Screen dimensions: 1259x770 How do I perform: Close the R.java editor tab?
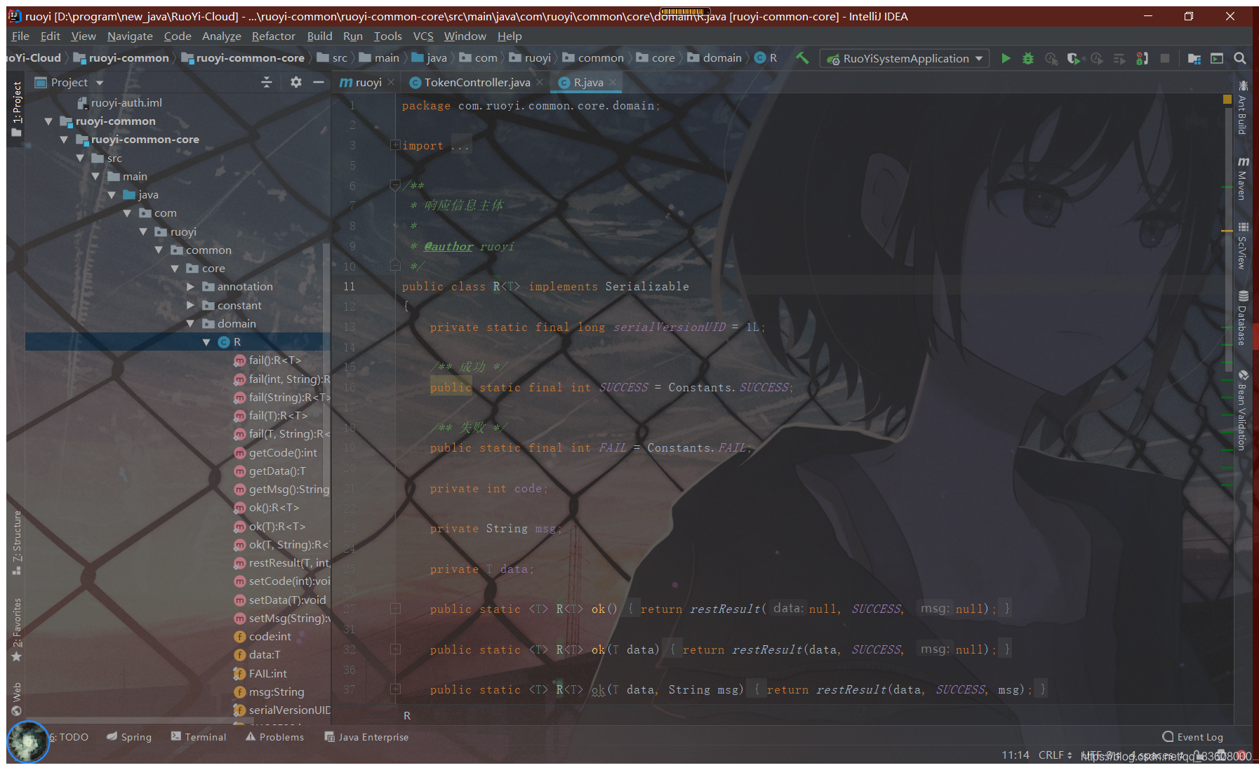coord(613,82)
